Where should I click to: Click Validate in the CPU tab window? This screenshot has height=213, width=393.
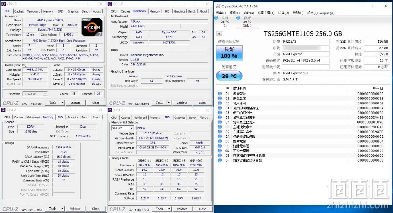coord(76,103)
